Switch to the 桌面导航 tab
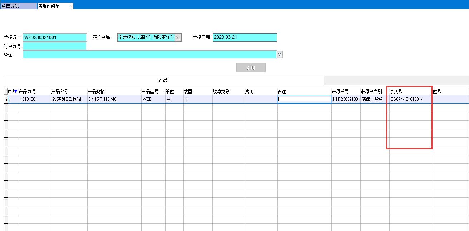Image resolution: width=469 pixels, height=231 pixels. [x=18, y=6]
